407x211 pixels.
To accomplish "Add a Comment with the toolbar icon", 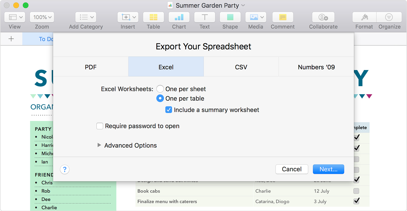I will tap(283, 17).
